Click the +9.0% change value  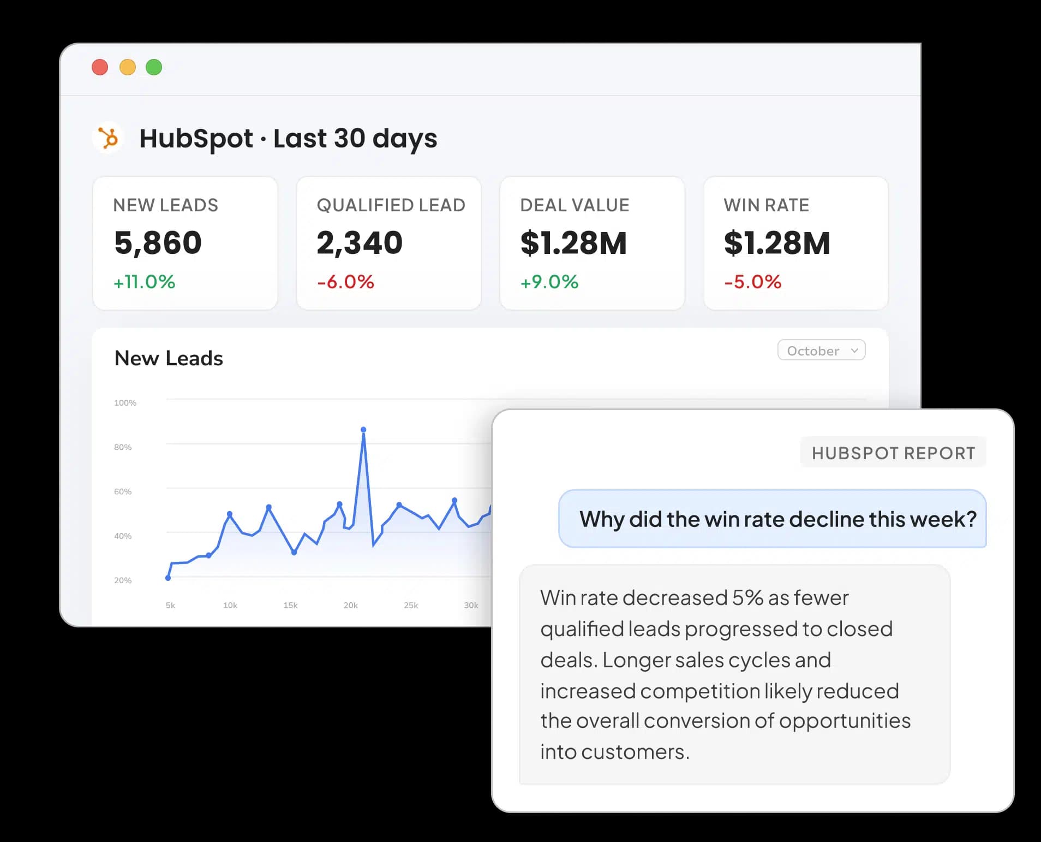click(549, 282)
